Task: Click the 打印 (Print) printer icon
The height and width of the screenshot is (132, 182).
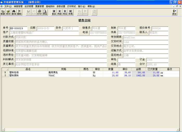Action: pyautogui.click(x=39, y=12)
